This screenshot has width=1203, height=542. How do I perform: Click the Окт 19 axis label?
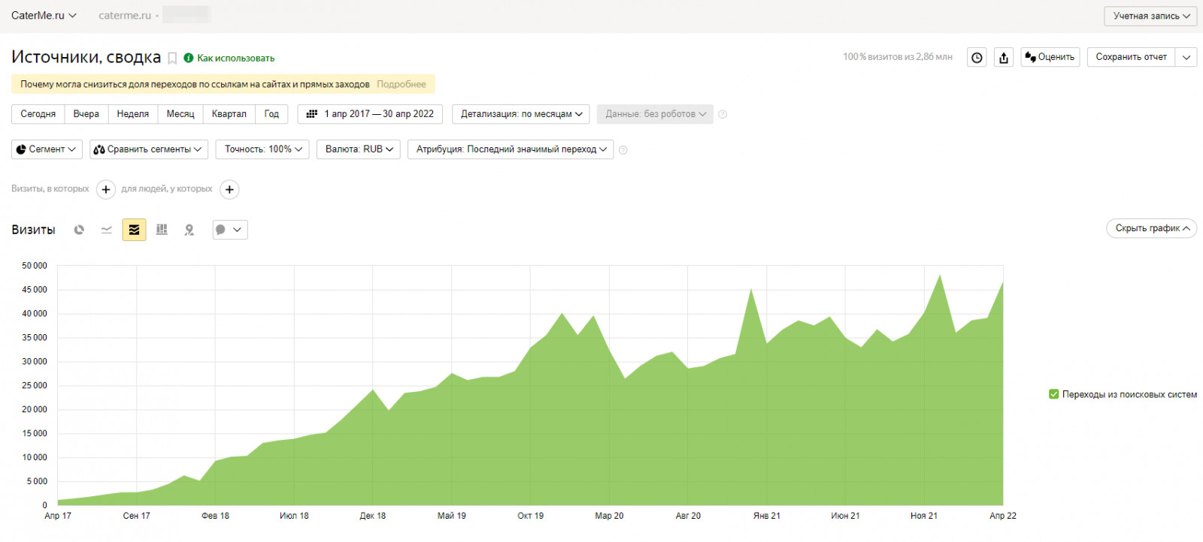click(x=531, y=516)
